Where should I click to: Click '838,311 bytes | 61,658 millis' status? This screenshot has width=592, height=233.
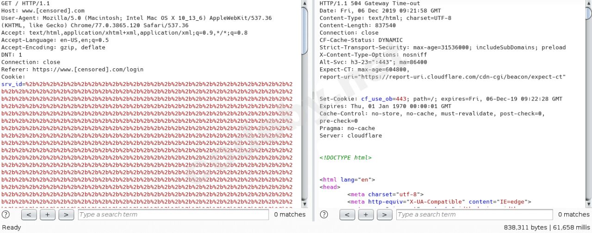click(547, 228)
